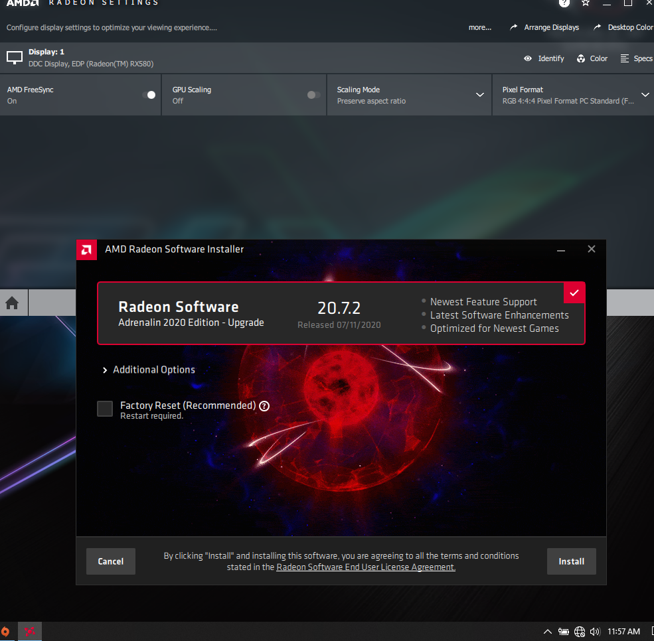Image resolution: width=654 pixels, height=641 pixels.
Task: Expand Additional Options
Action: point(149,370)
